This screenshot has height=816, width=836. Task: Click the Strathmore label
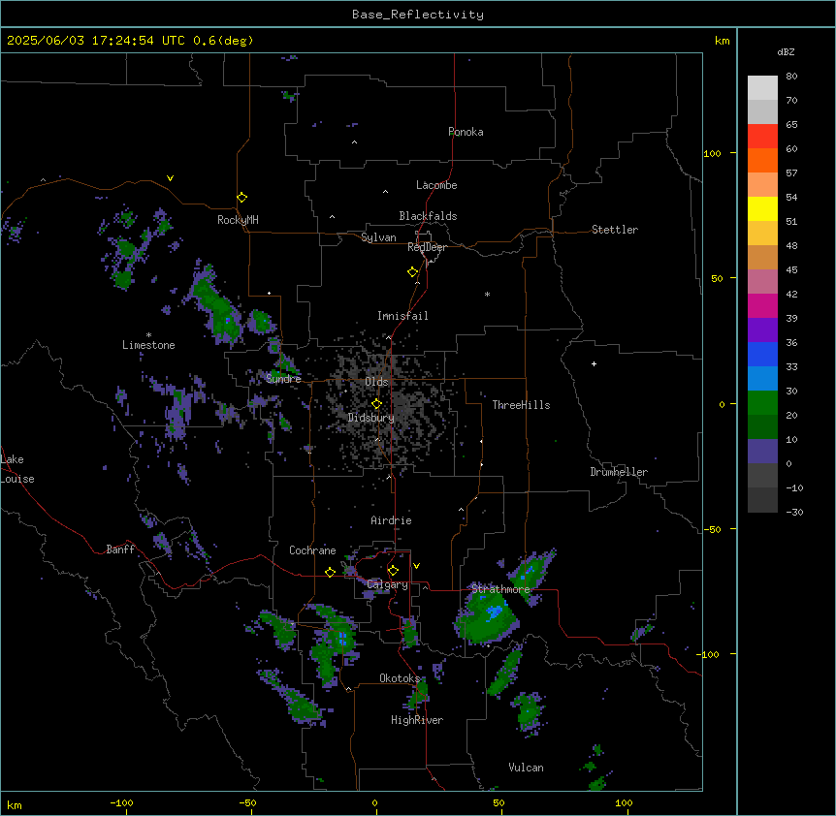[x=500, y=589]
